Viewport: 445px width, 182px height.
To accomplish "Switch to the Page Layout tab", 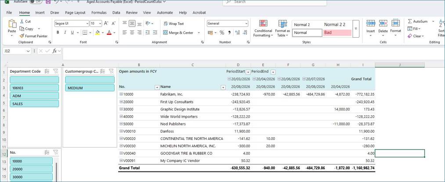I will coord(75,12).
